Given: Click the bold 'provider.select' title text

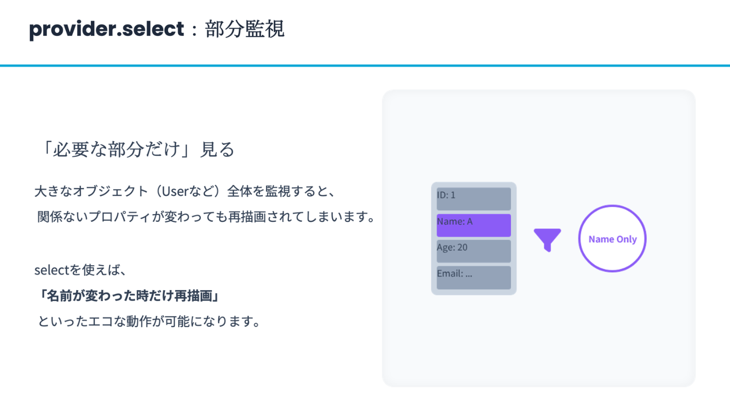Looking at the screenshot, I should point(107,29).
